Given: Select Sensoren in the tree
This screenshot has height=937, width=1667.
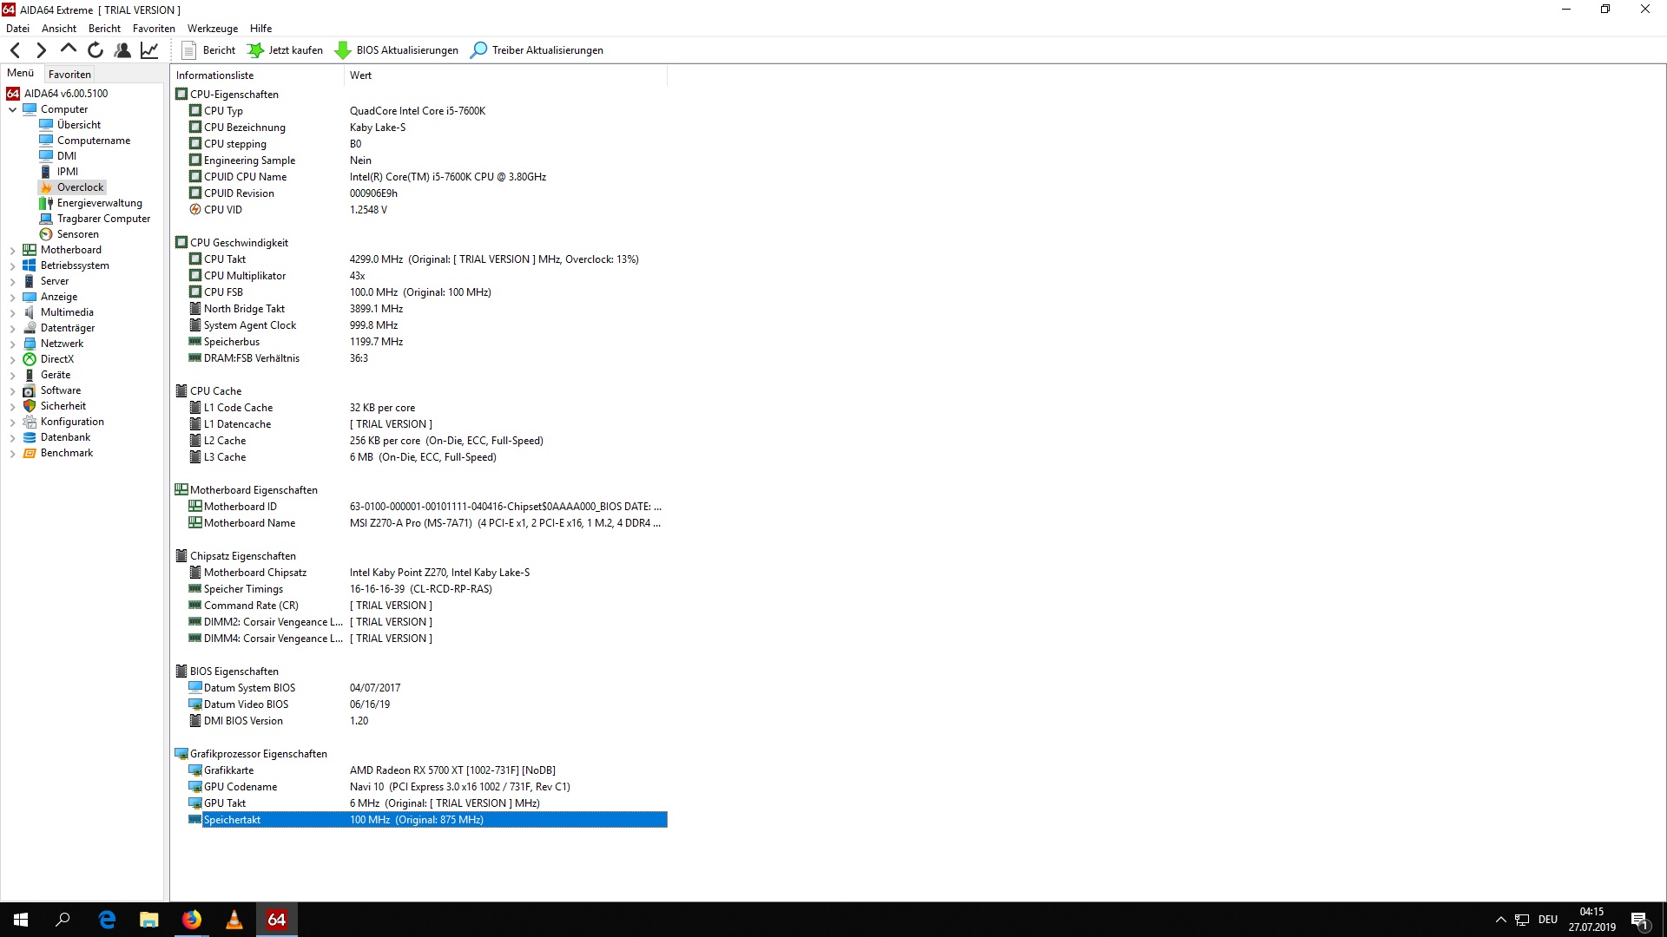Looking at the screenshot, I should pos(77,234).
